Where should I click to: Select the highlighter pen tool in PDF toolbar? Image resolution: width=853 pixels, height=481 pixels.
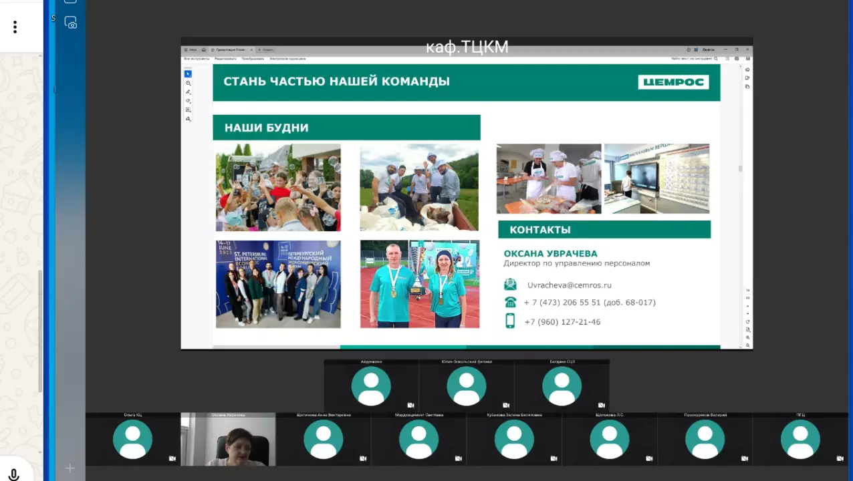coord(188,92)
